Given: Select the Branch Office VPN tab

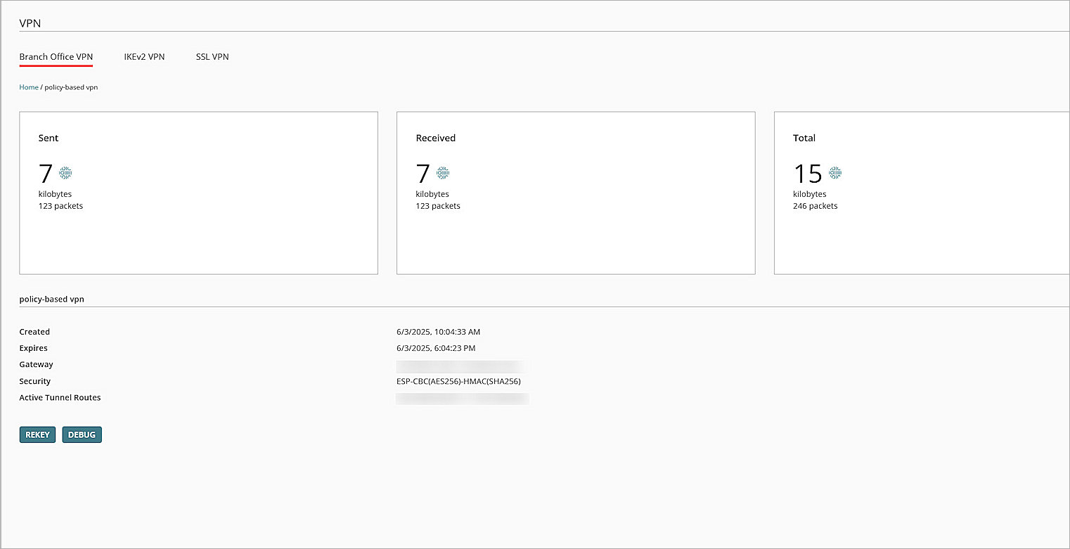Looking at the screenshot, I should pyautogui.click(x=56, y=57).
